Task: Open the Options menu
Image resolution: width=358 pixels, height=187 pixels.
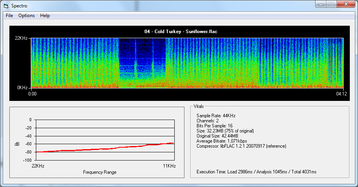Action: point(27,16)
